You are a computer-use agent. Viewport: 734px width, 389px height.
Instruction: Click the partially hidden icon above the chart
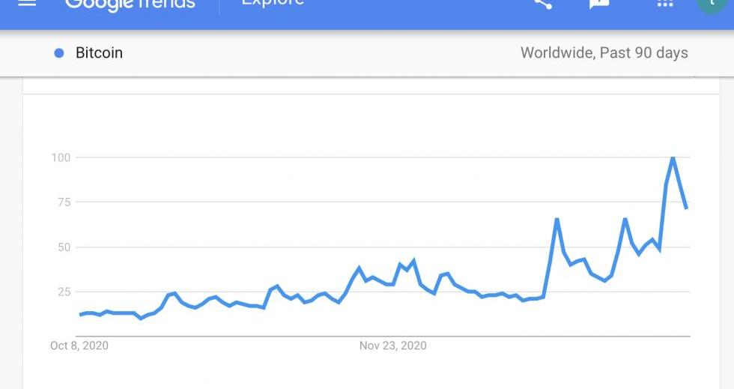(694, 77)
